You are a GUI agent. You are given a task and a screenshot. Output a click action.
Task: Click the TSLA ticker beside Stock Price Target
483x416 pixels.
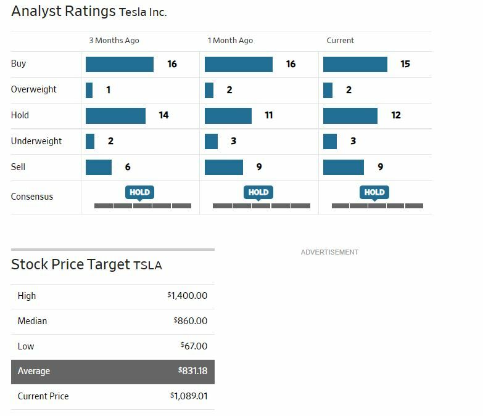(147, 266)
